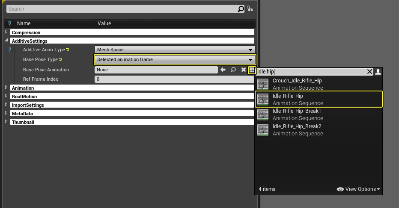Click Idle_Rifle_Hip_Break1 thumbnail icon
The height and width of the screenshot is (208, 399).
(262, 114)
